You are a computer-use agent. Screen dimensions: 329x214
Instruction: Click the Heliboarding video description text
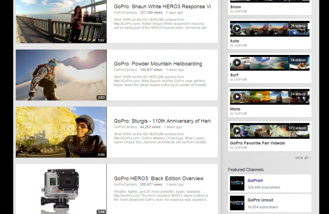pyautogui.click(x=160, y=81)
